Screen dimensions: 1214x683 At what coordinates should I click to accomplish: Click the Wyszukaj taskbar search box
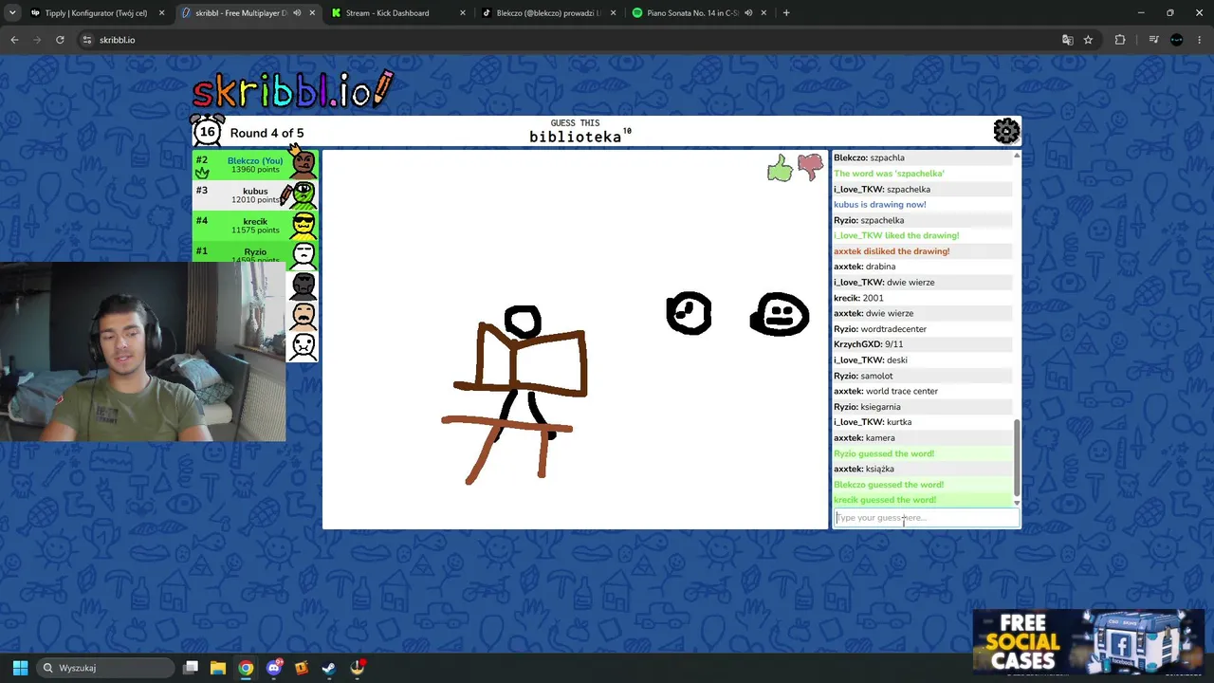[x=104, y=668]
